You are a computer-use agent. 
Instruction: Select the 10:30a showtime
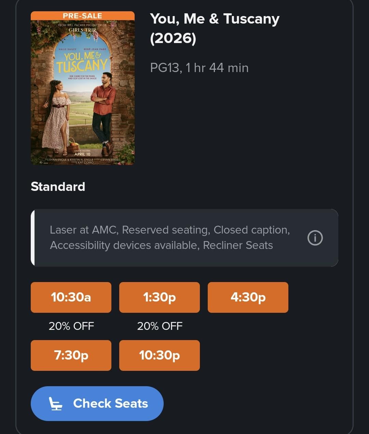[x=71, y=297]
